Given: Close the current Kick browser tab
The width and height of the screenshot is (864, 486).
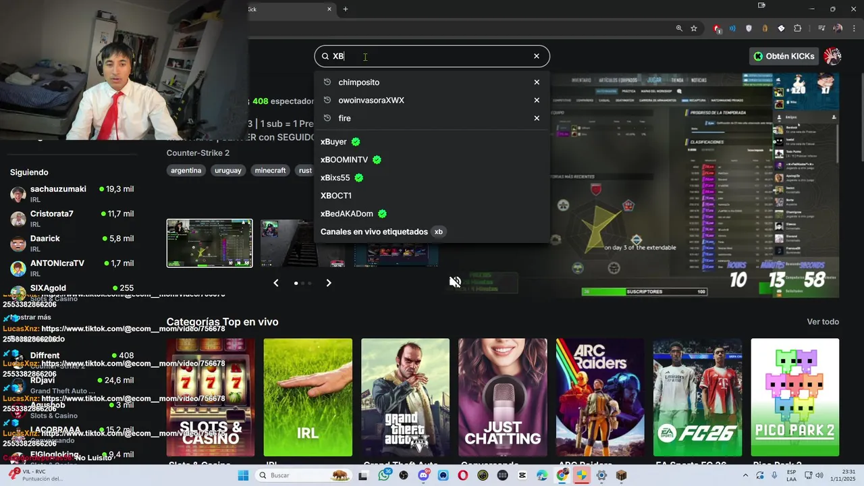Looking at the screenshot, I should point(329,9).
